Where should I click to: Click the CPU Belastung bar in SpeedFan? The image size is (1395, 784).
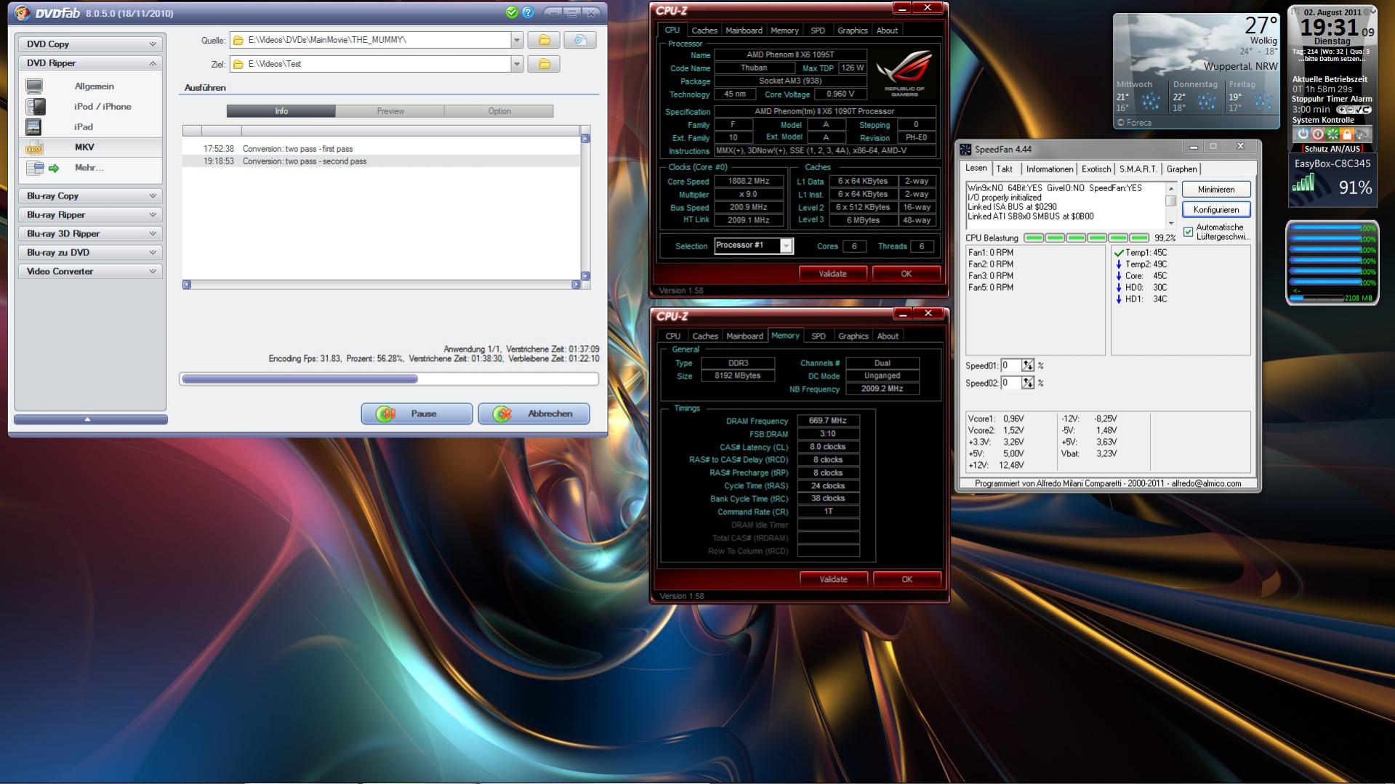(x=1087, y=238)
